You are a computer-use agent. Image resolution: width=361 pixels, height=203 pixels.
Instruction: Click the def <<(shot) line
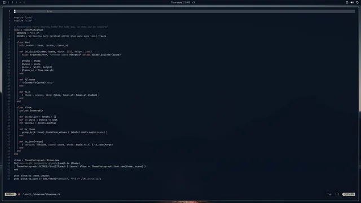(38, 120)
